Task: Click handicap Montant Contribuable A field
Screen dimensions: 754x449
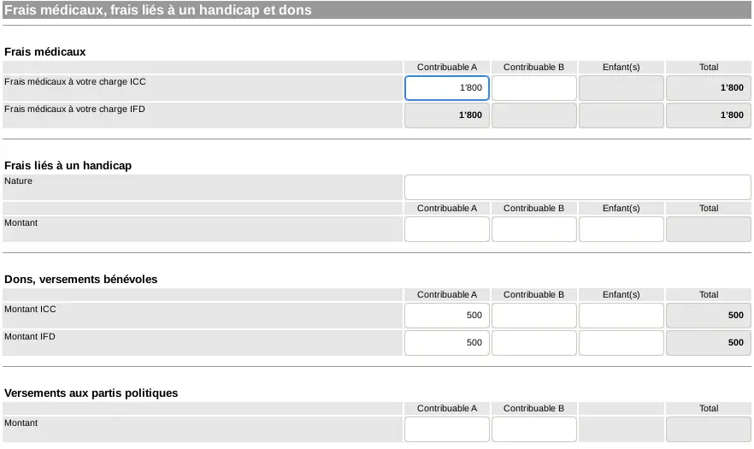Action: 447,229
